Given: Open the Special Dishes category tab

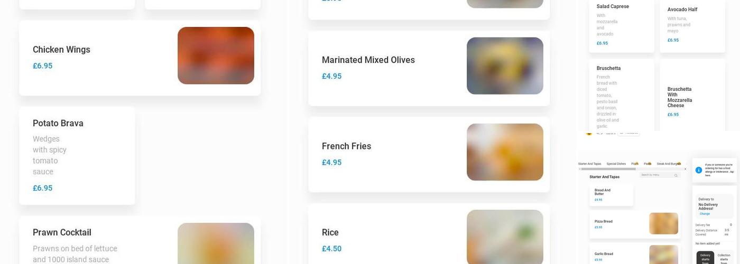Looking at the screenshot, I should 616,164.
